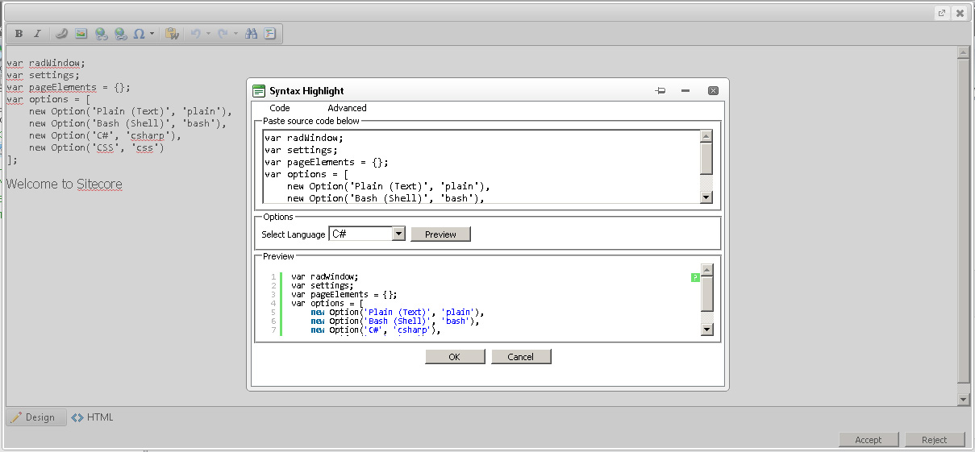The width and height of the screenshot is (975, 452).
Task: Pin the Syntax Highlight dialog
Action: pos(660,91)
